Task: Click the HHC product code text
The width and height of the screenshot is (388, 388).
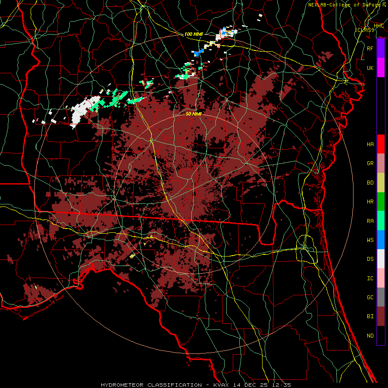Action: coord(379,26)
